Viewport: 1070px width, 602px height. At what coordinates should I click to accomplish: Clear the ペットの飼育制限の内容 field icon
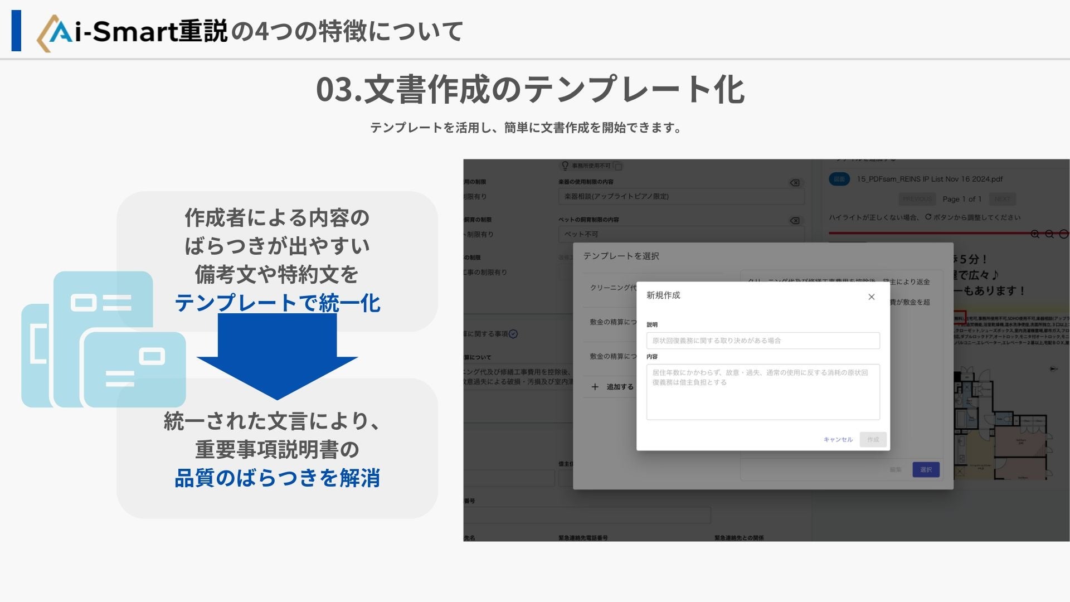[795, 221]
